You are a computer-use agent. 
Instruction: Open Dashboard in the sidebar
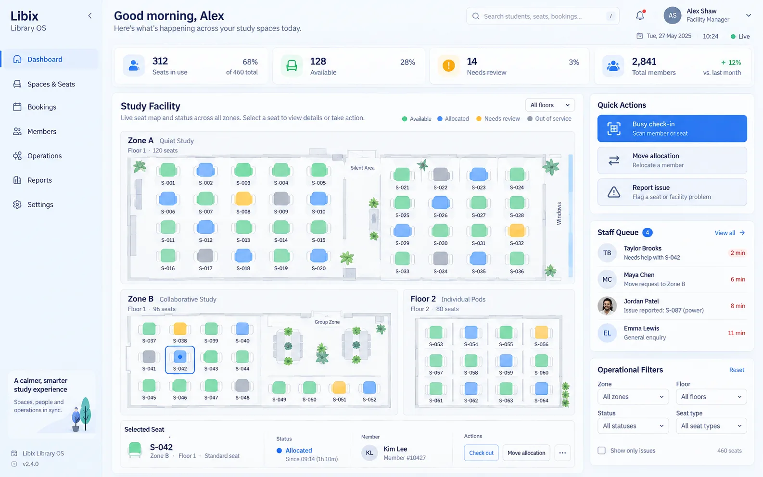tap(50, 59)
